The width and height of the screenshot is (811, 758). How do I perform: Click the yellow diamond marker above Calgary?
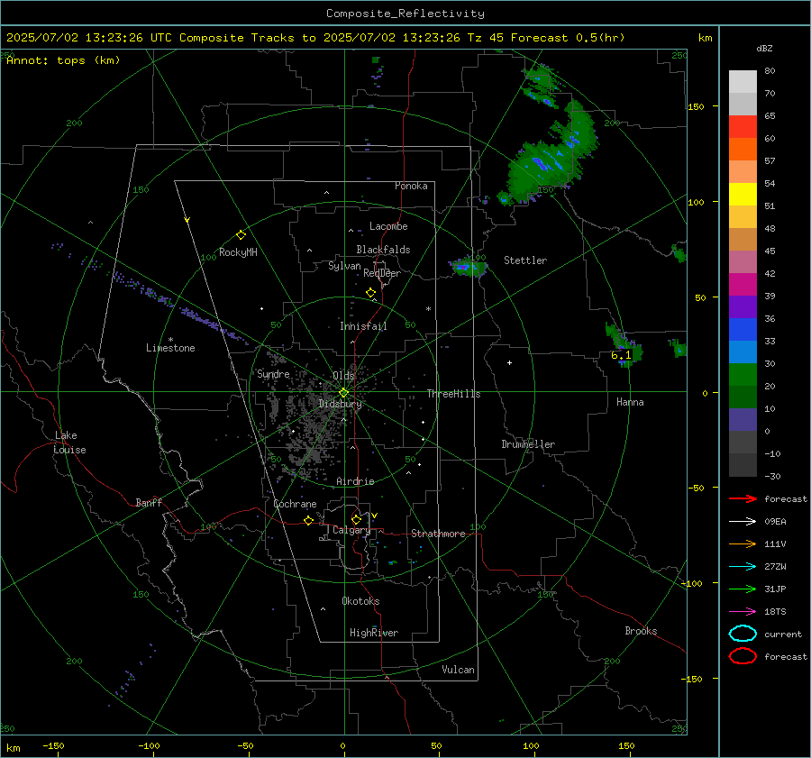[356, 519]
